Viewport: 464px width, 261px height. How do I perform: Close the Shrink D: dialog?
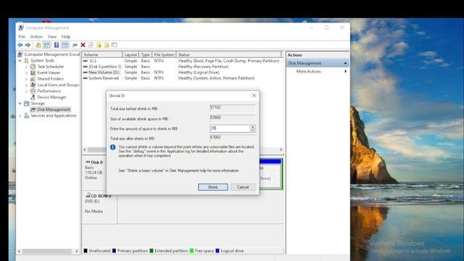(254, 95)
